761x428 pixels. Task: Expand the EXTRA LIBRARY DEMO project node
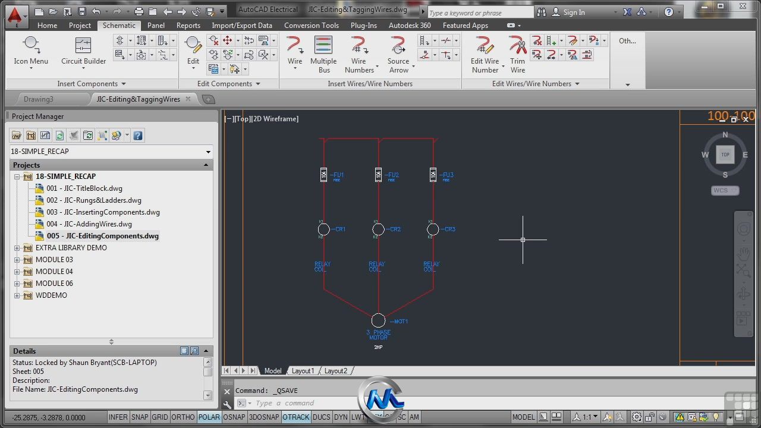pos(17,248)
